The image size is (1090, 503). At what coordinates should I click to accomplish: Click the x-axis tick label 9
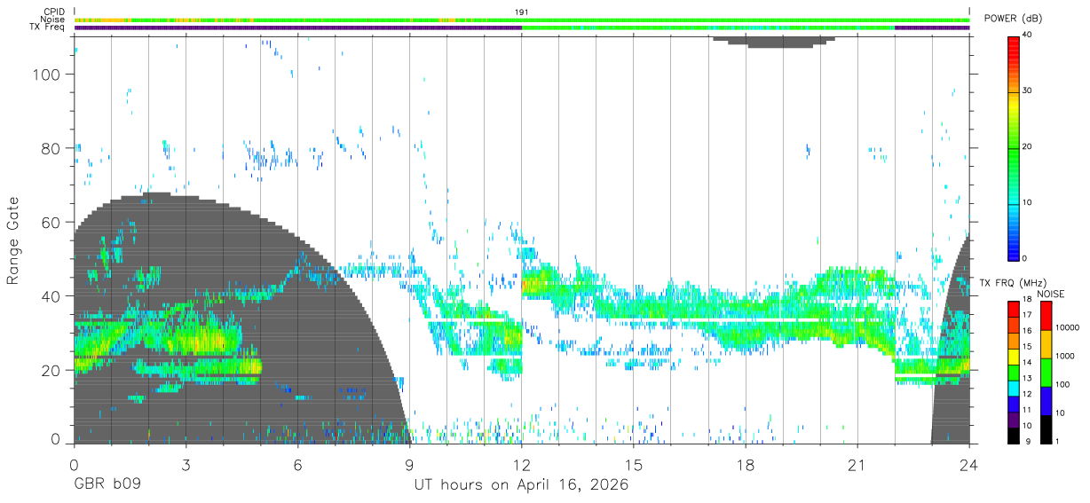tap(410, 465)
